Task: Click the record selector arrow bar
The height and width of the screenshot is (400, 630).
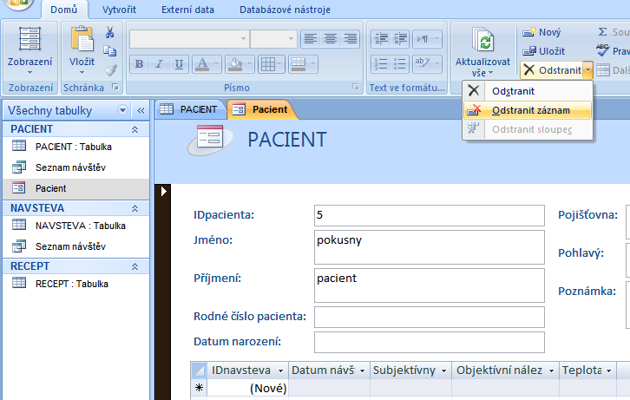Action: [x=163, y=292]
